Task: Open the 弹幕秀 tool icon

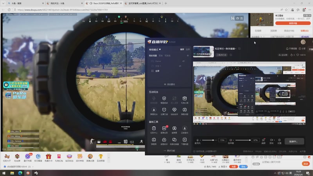Action: (x=154, y=140)
